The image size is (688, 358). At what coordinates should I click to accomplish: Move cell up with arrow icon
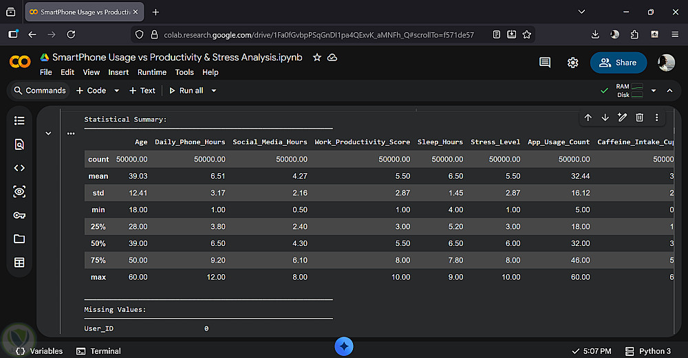coord(588,118)
